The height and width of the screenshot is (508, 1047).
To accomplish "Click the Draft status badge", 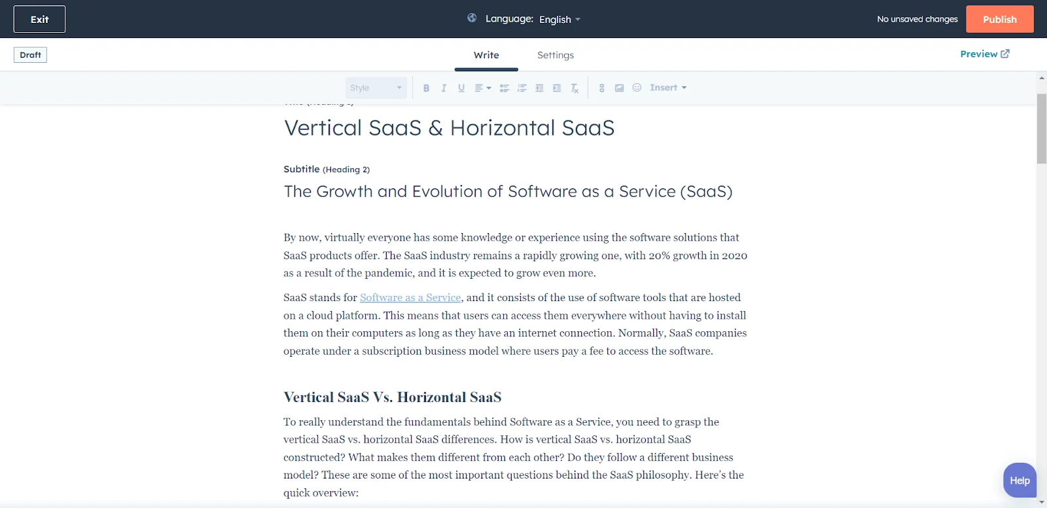I will [30, 55].
